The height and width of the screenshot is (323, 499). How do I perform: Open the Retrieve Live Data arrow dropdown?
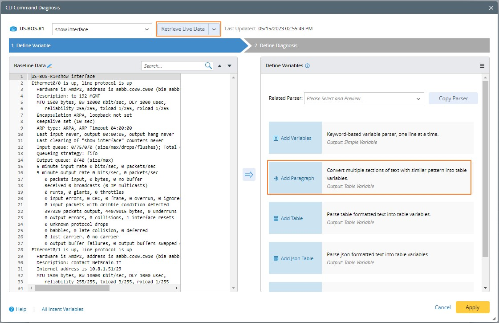pyautogui.click(x=214, y=29)
